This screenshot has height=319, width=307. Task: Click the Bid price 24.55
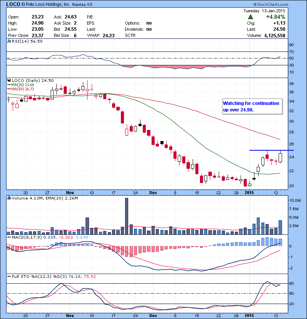71,29
